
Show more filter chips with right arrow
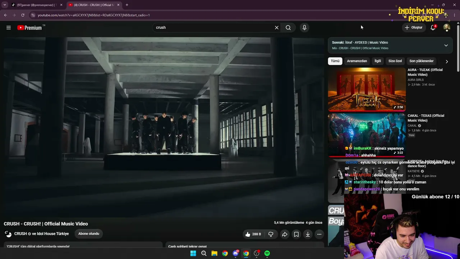[x=447, y=62]
